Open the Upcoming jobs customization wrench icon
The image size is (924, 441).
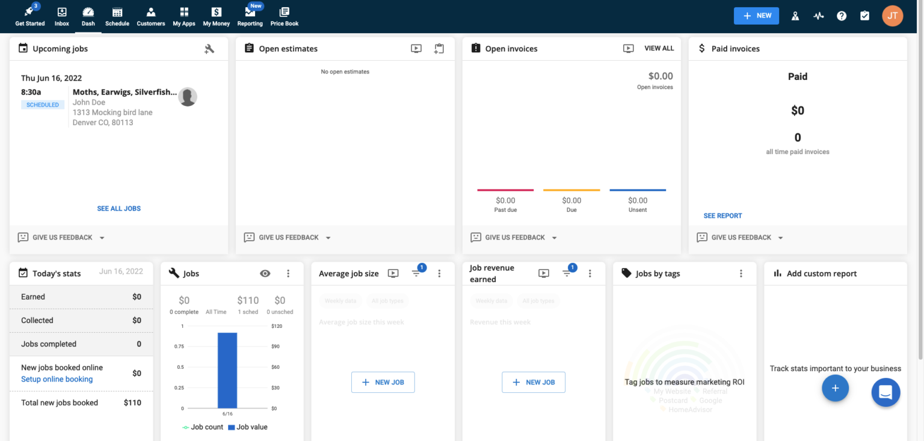point(209,49)
